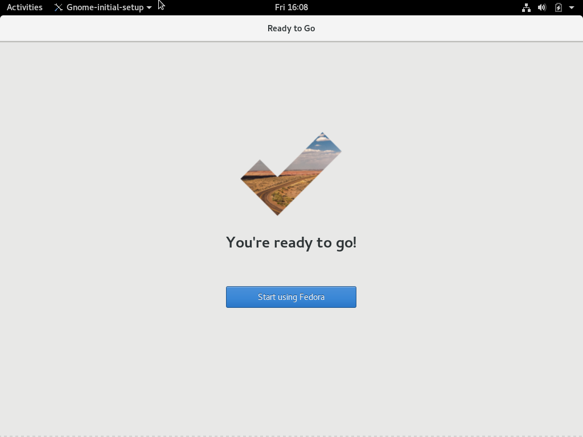Click the Gnome-initial-setup tools icon

click(59, 7)
